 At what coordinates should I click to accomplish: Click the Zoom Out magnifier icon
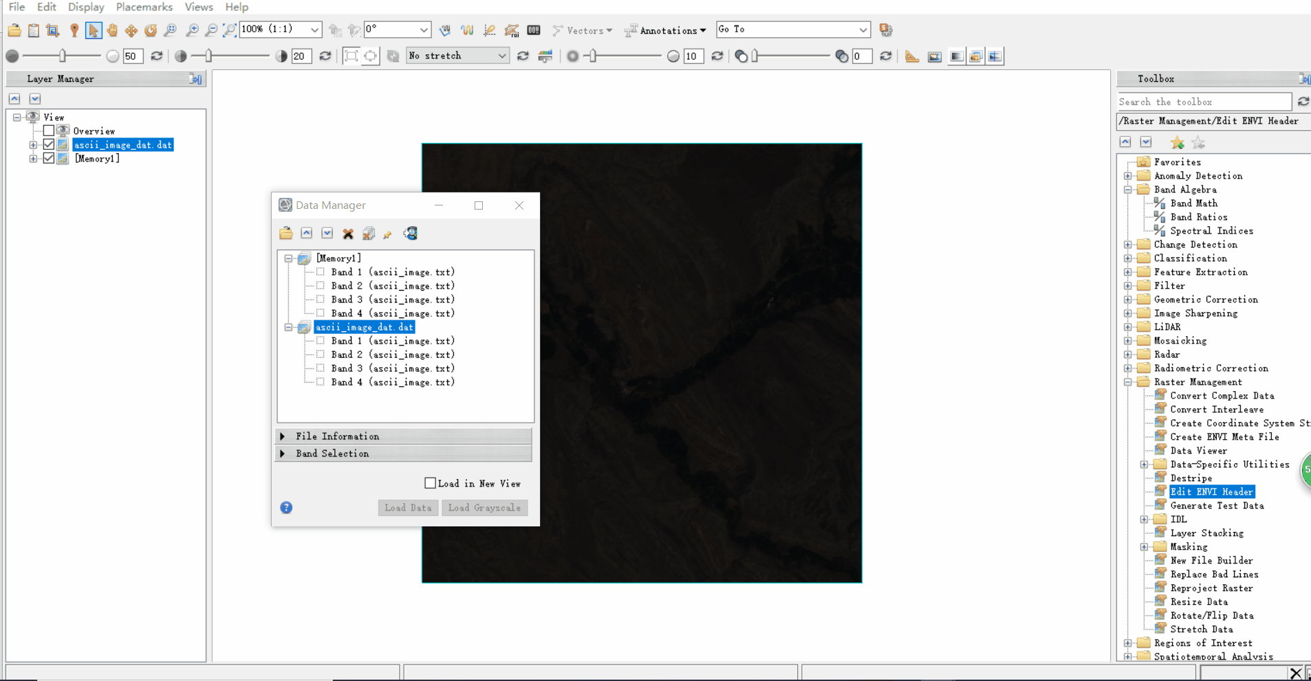coord(211,30)
